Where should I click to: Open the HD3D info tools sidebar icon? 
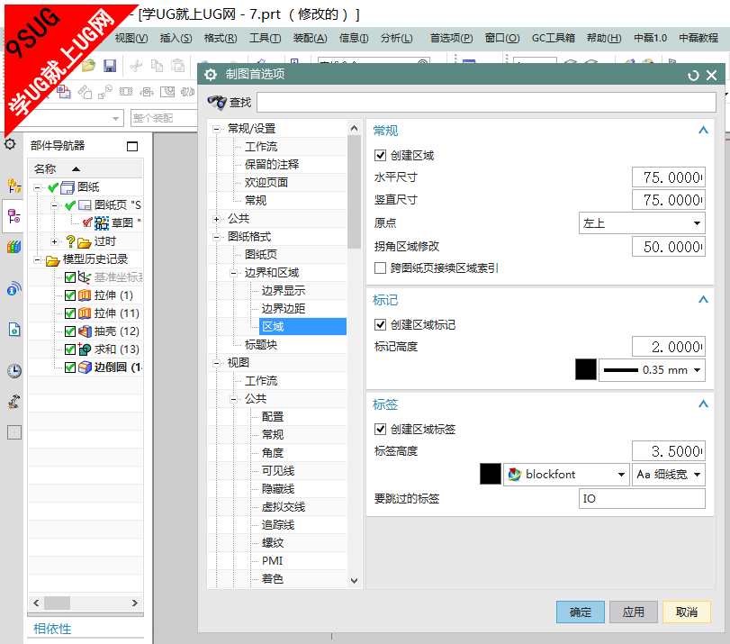coord(14,289)
